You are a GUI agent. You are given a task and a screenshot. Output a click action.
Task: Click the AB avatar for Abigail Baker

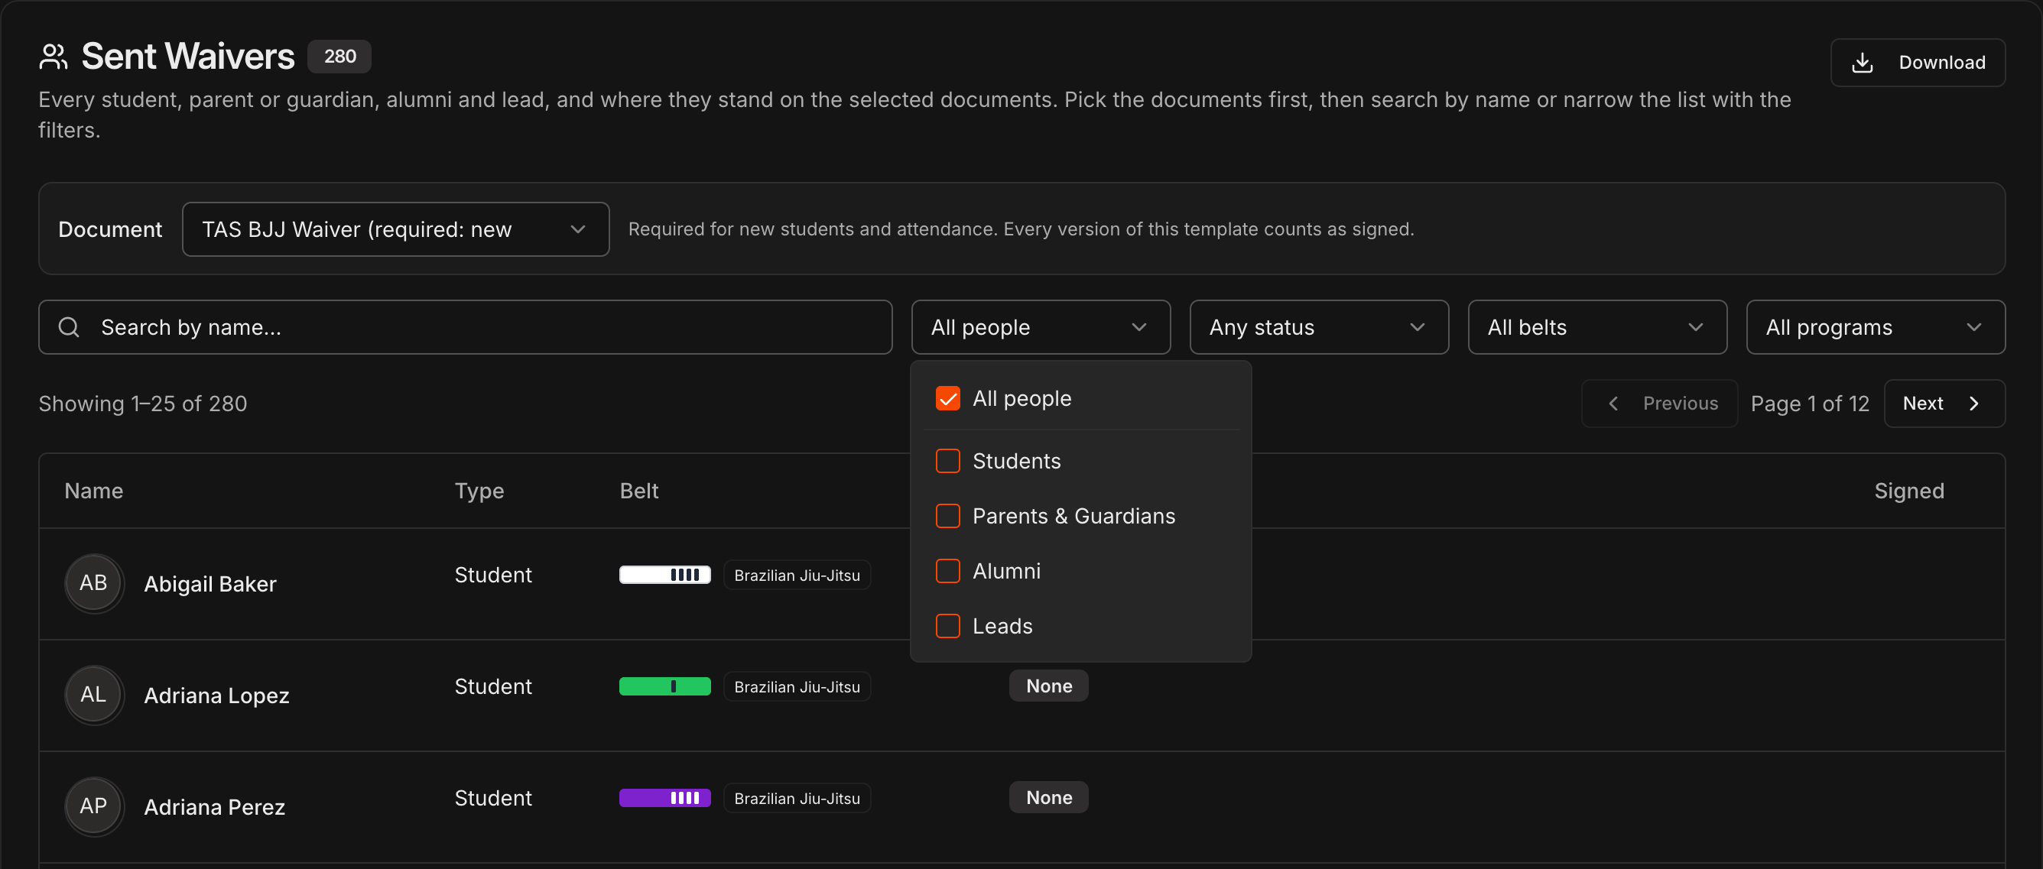[x=93, y=582]
